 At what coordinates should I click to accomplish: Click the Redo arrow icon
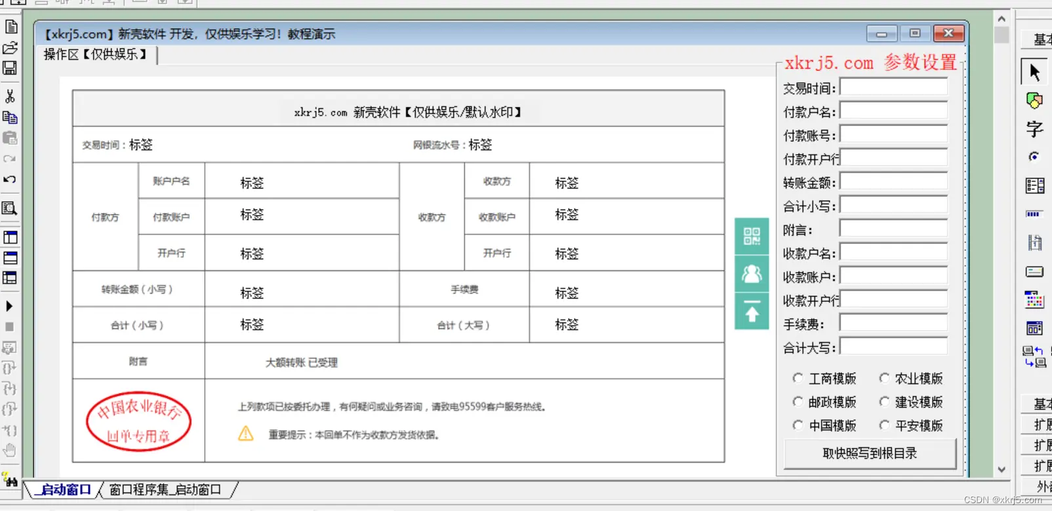[x=10, y=159]
